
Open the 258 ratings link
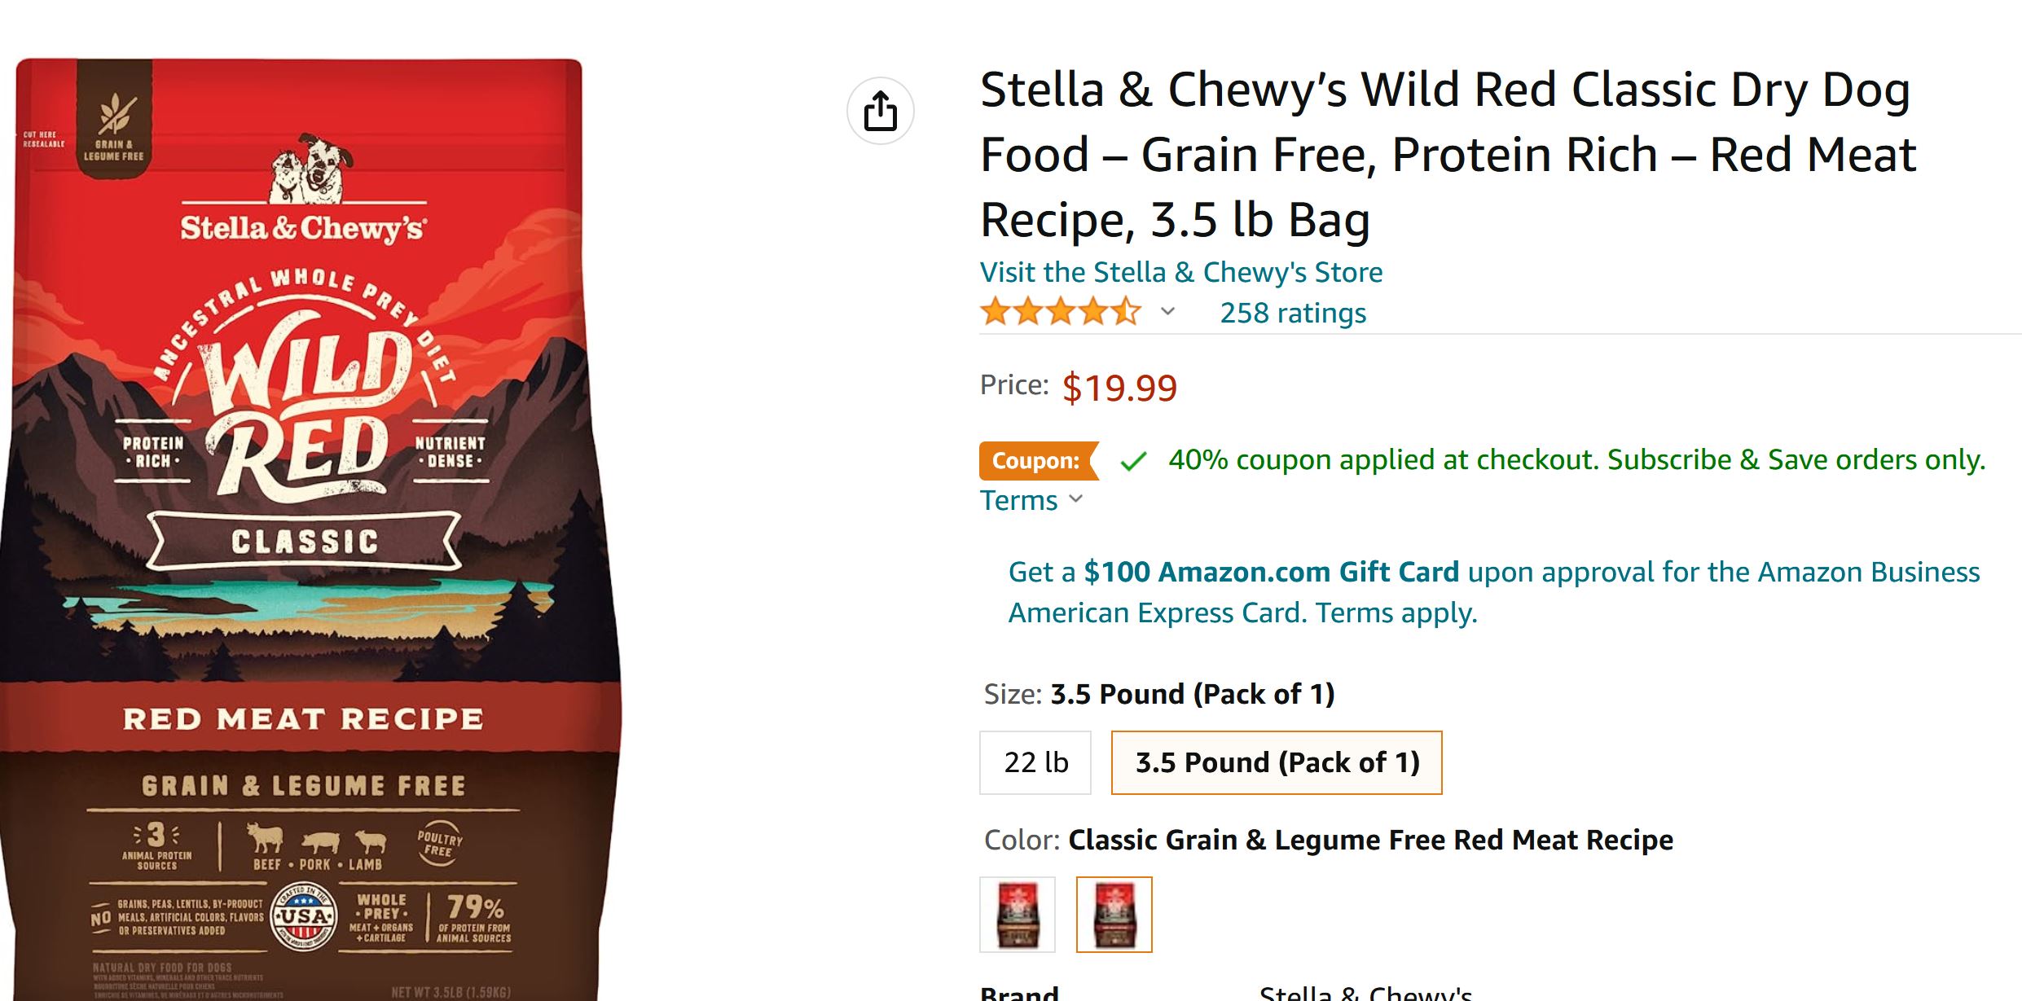coord(1292,313)
